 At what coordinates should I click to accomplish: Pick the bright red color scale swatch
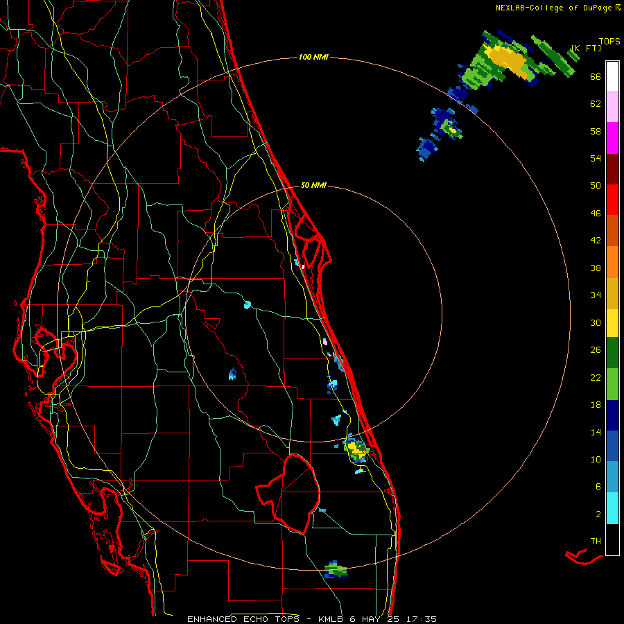[612, 200]
